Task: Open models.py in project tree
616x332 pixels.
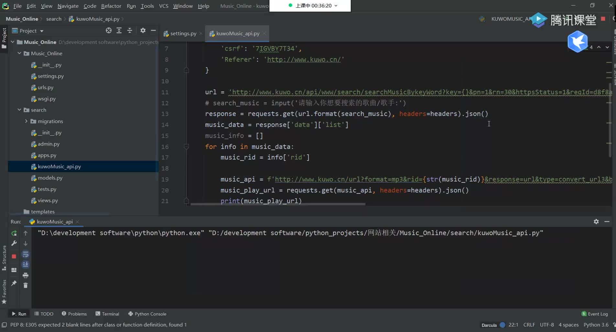Action: pyautogui.click(x=50, y=178)
